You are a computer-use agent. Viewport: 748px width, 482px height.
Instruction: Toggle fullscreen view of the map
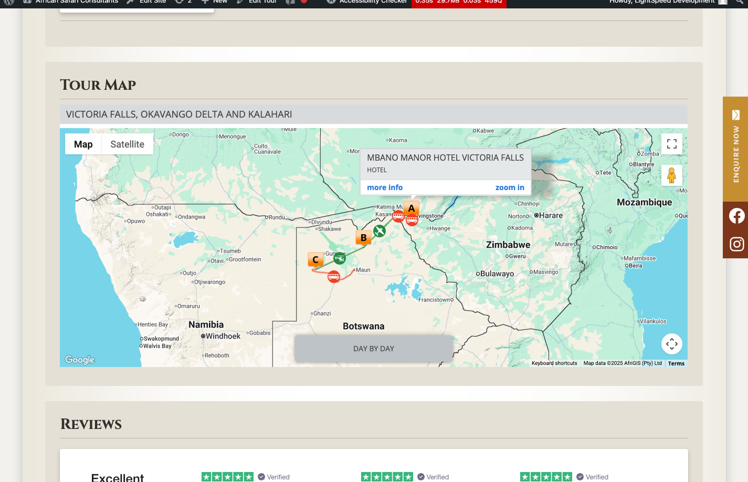(x=671, y=144)
